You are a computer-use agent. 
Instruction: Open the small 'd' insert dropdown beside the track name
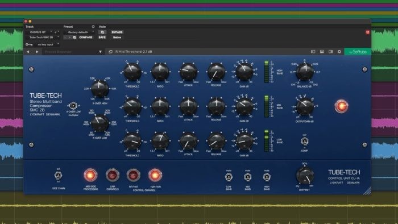point(57,32)
